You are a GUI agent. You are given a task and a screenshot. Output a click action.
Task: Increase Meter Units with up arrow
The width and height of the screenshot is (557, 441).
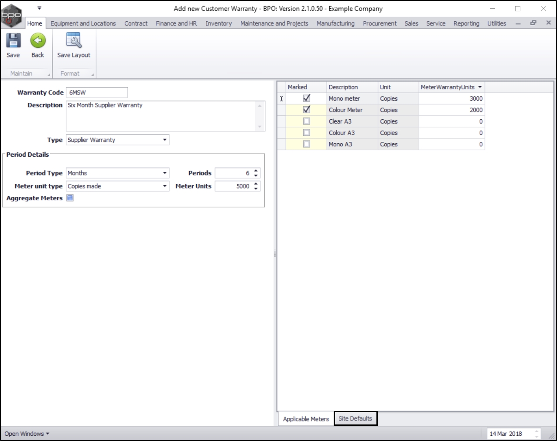coord(256,184)
